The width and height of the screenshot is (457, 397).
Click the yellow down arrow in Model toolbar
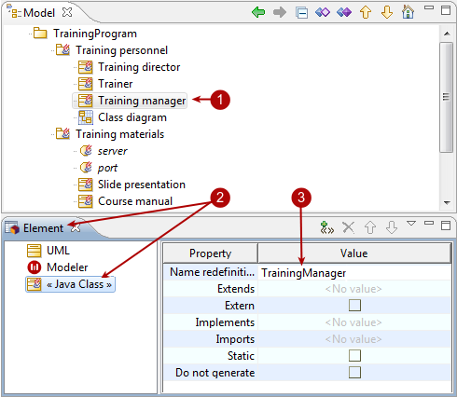(387, 12)
